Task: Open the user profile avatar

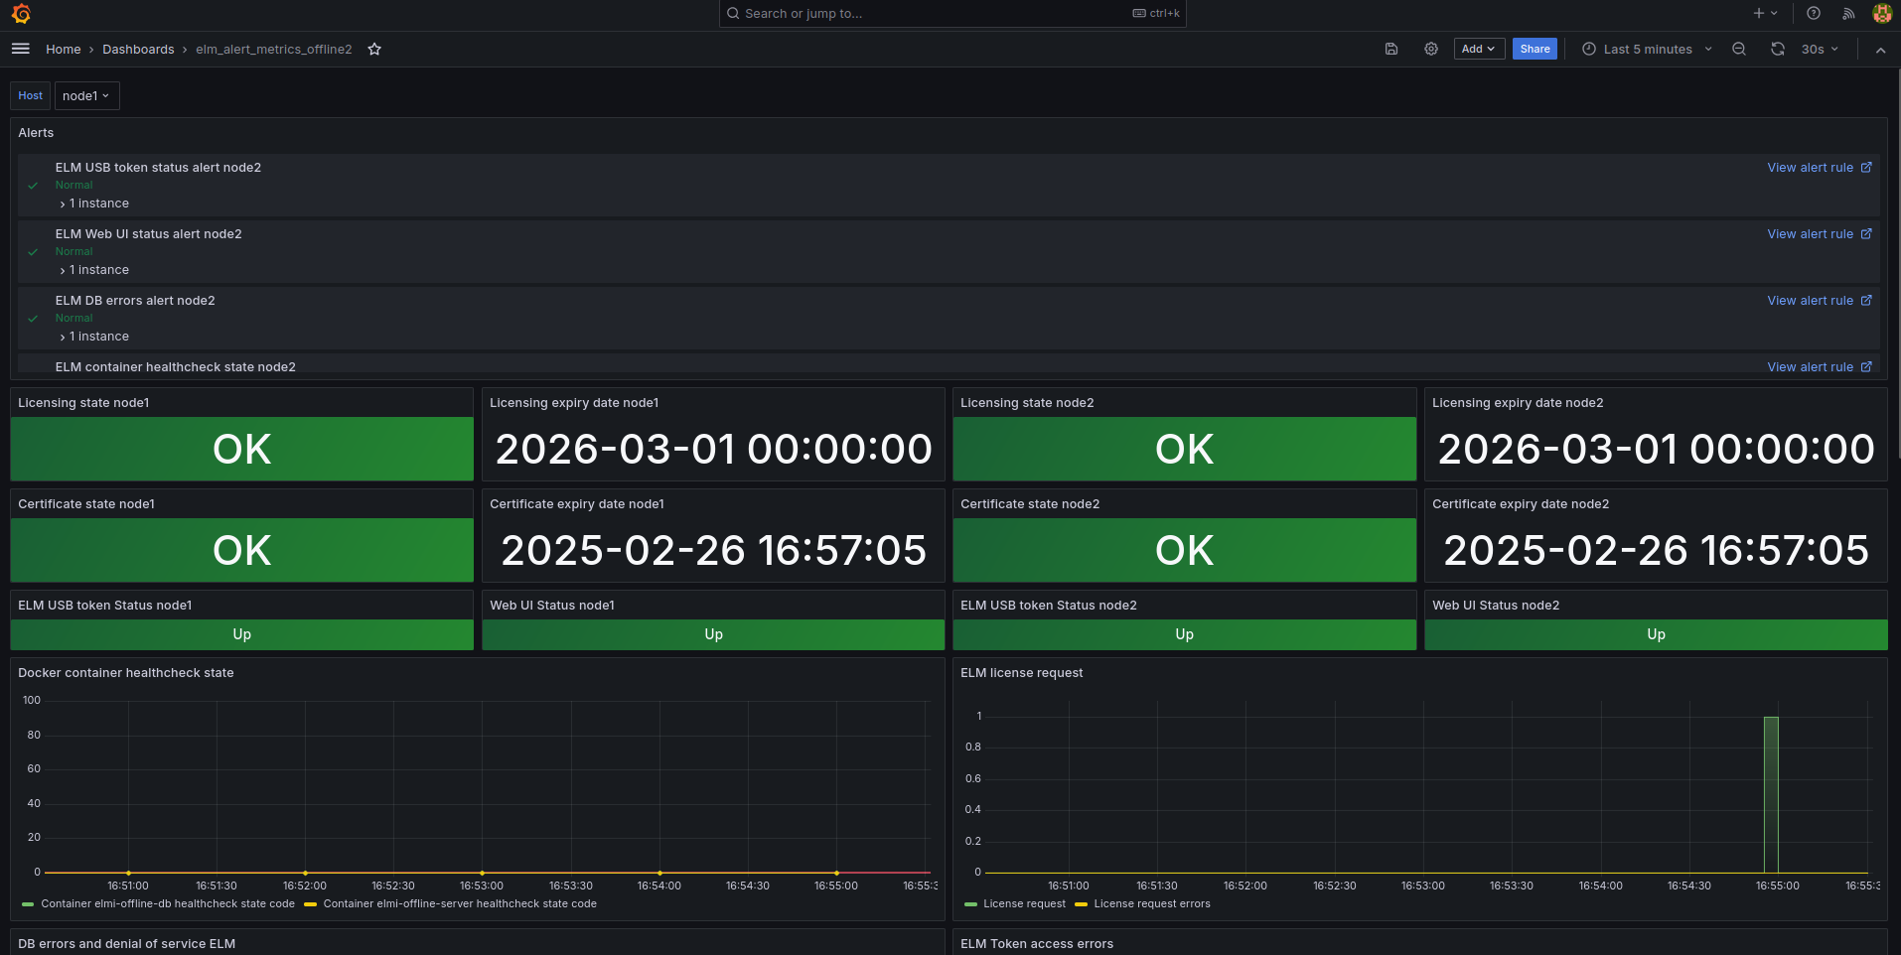Action: click(1881, 14)
